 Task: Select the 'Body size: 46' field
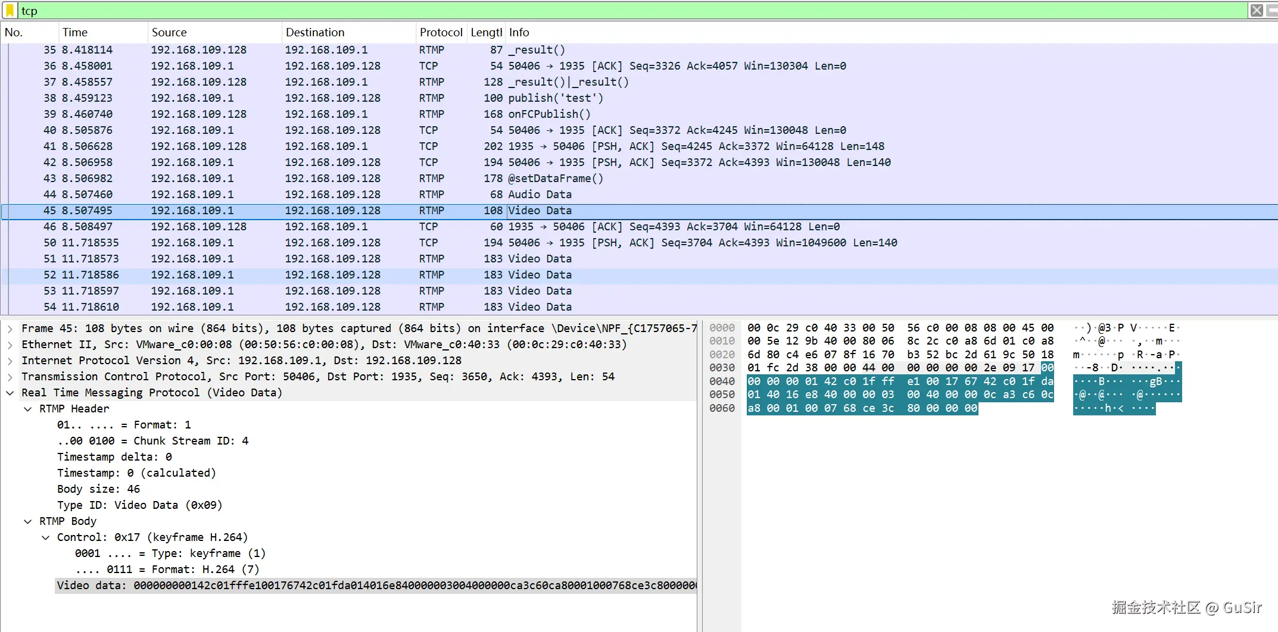pyautogui.click(x=98, y=489)
